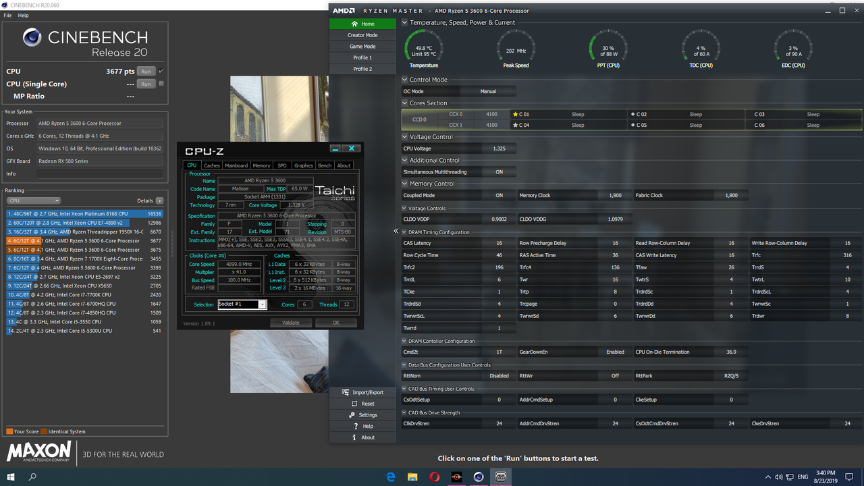This screenshot has width=864, height=486.
Task: Click OK in CPU-Z
Action: tap(335, 323)
